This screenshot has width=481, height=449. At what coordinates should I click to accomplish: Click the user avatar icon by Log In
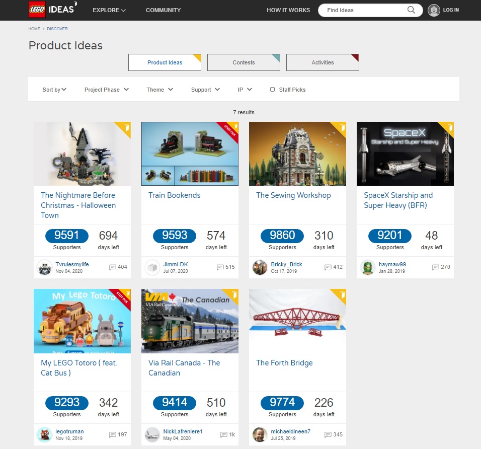pyautogui.click(x=434, y=10)
